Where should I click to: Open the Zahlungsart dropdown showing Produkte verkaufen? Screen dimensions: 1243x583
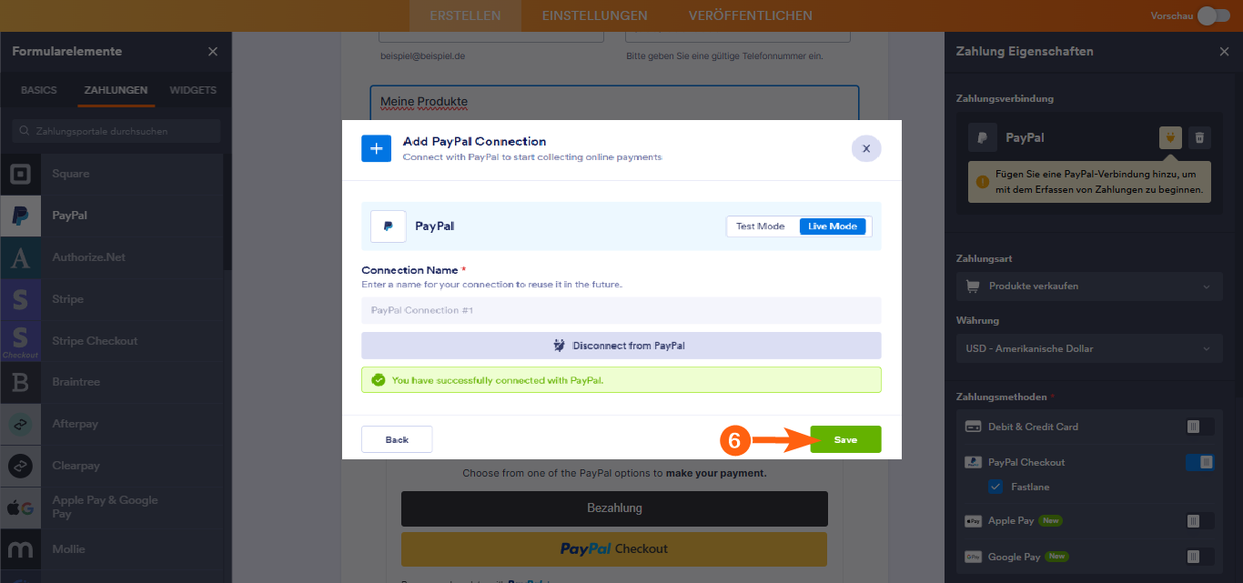(1088, 286)
